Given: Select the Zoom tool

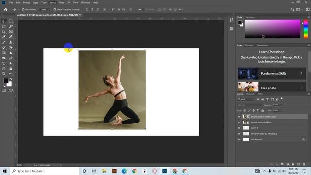Looking at the screenshot, I should 4,74.
